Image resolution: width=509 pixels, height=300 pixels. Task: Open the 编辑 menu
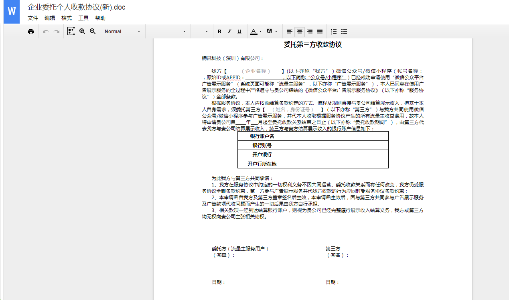50,18
